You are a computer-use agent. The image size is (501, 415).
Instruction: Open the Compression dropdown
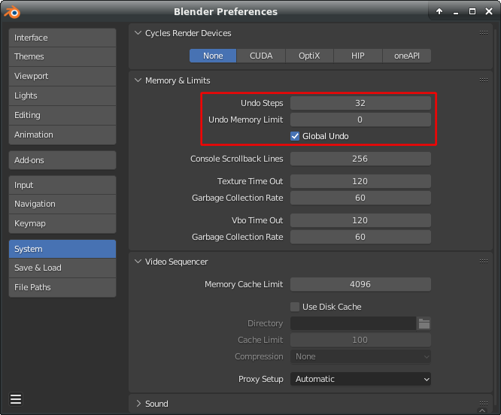tap(360, 356)
